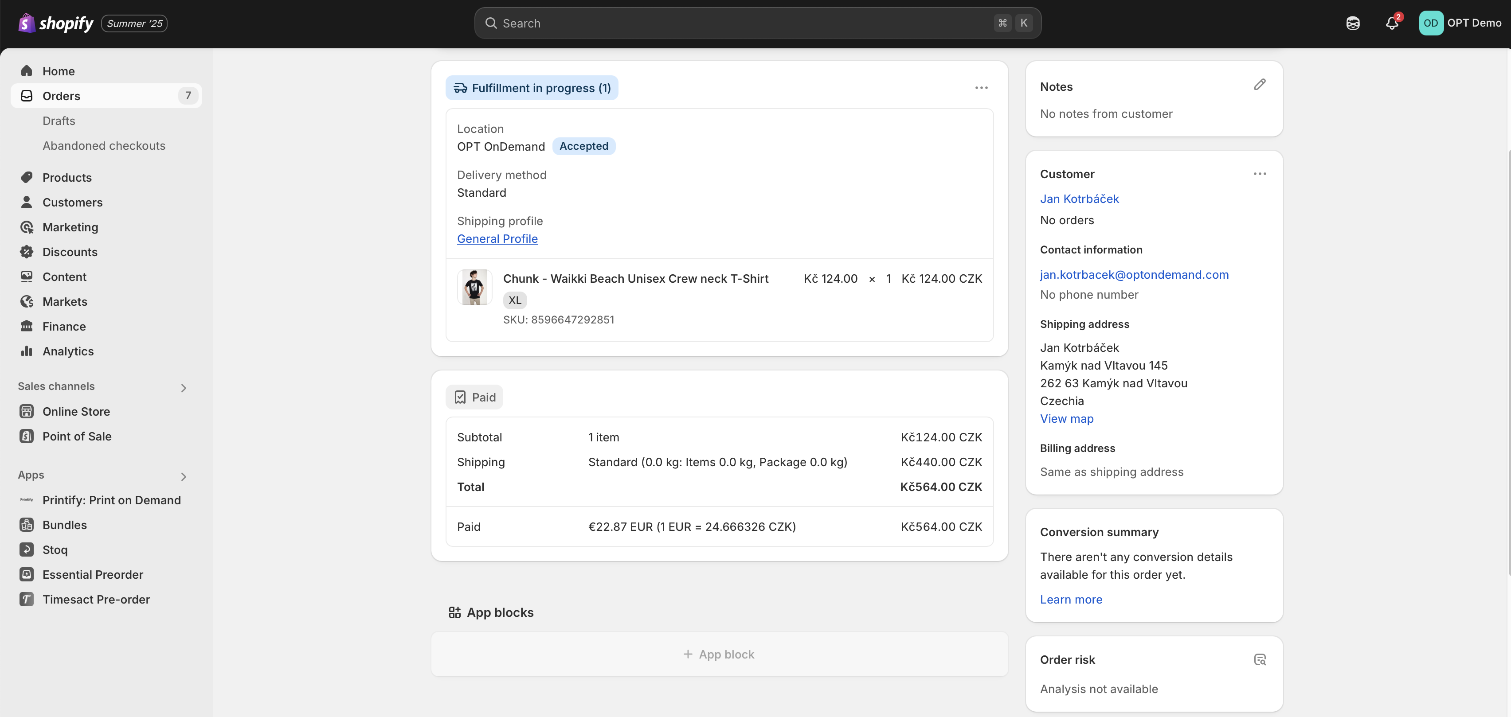Open the Discounts section
This screenshot has height=717, width=1511.
pos(70,252)
